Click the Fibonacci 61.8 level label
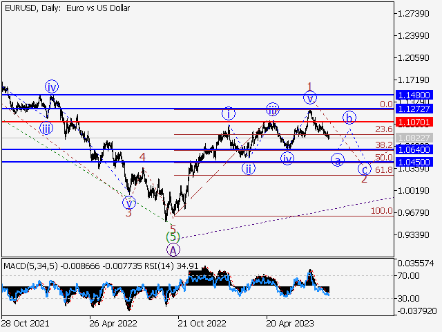 384,169
